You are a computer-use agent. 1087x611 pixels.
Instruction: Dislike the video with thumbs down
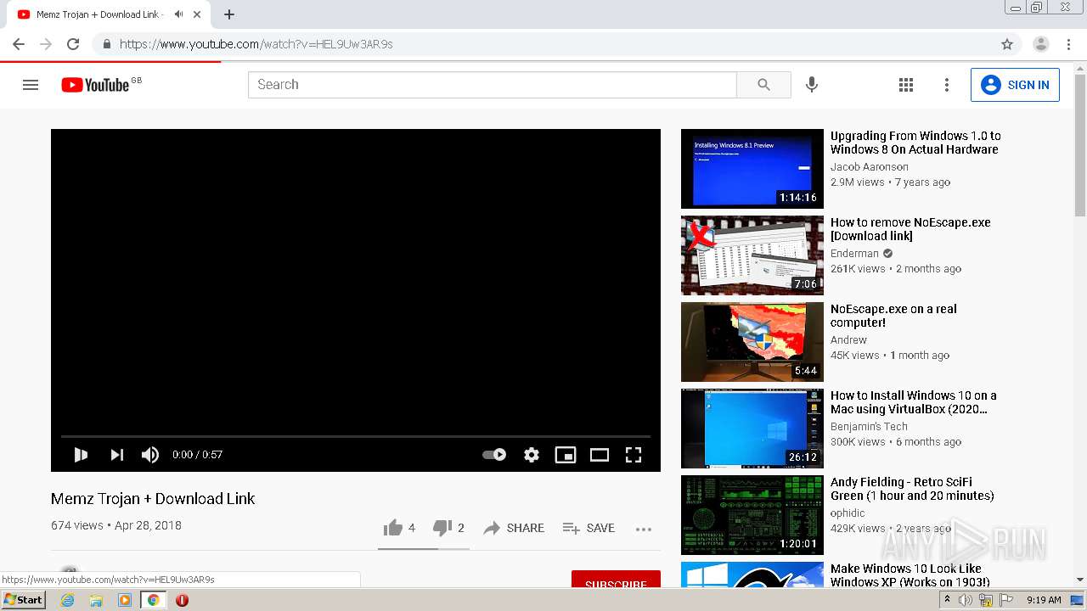[x=448, y=528]
